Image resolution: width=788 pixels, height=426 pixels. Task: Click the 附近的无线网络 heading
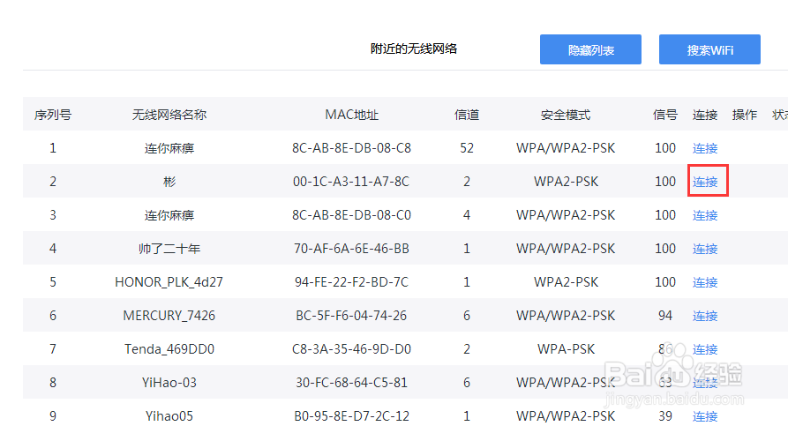(414, 49)
